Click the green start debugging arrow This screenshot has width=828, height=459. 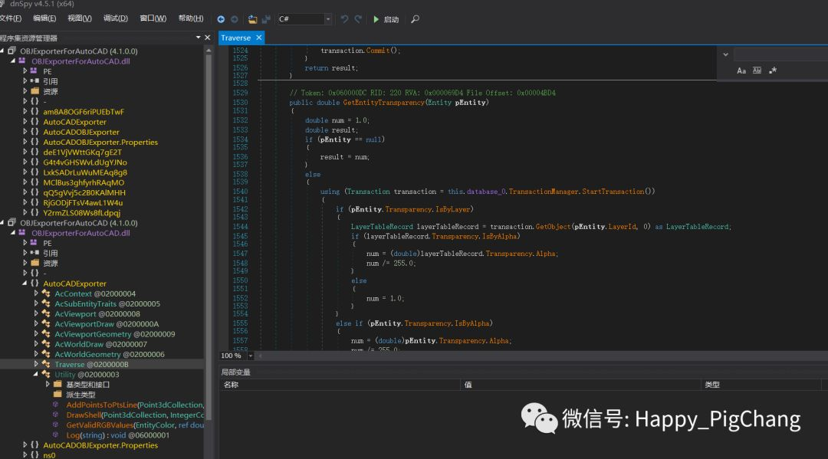pos(376,19)
